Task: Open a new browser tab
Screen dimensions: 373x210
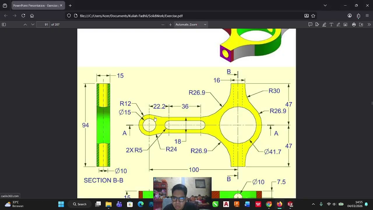Action: pyautogui.click(x=70, y=6)
